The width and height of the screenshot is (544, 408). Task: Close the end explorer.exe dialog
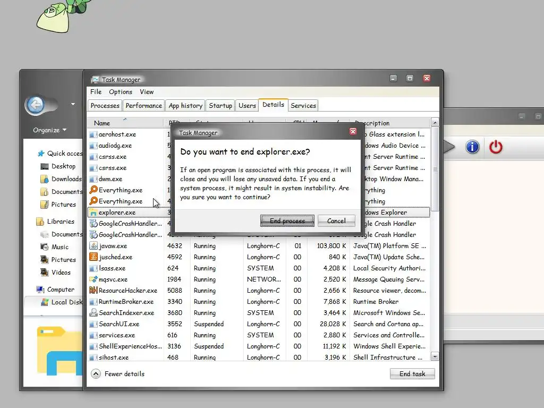[353, 131]
